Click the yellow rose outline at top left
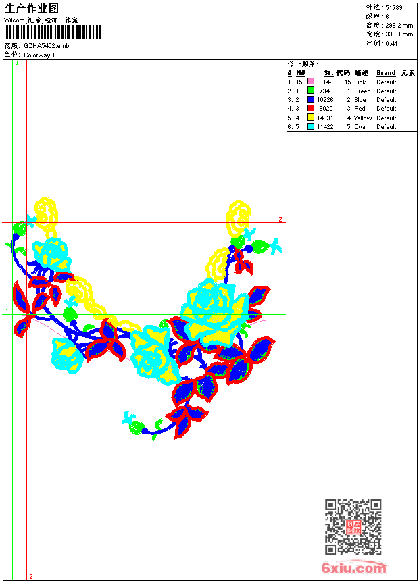The height and width of the screenshot is (581, 419). (47, 213)
